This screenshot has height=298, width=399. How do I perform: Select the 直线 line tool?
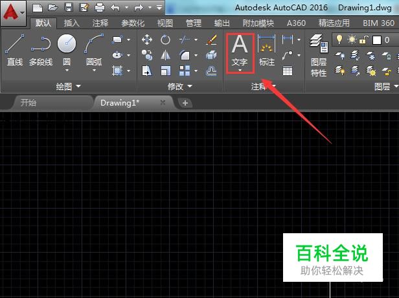(15, 50)
